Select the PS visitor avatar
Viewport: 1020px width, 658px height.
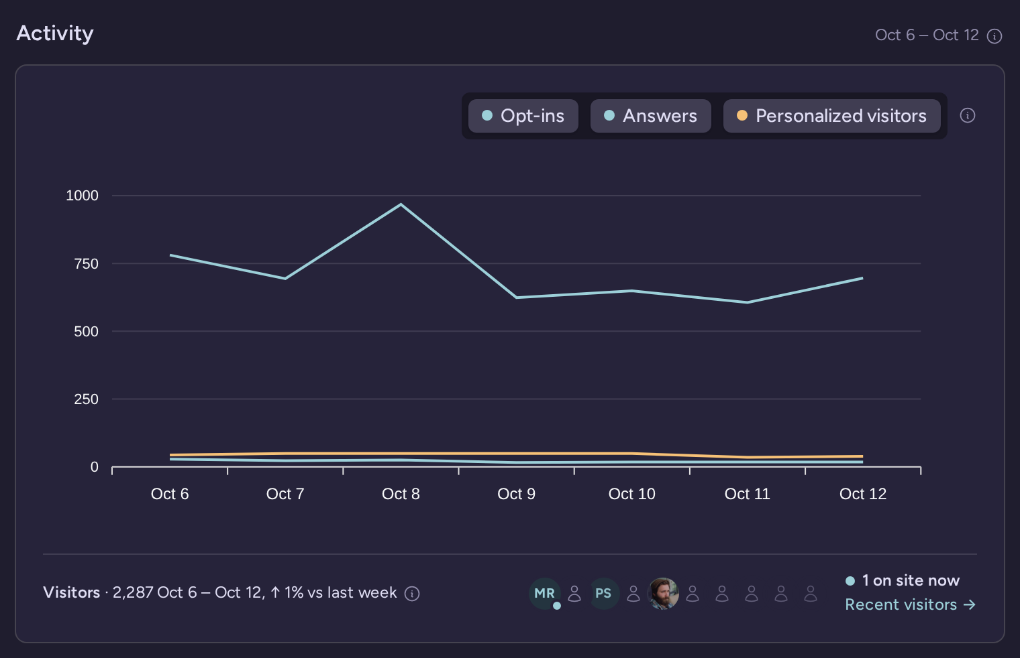[603, 593]
